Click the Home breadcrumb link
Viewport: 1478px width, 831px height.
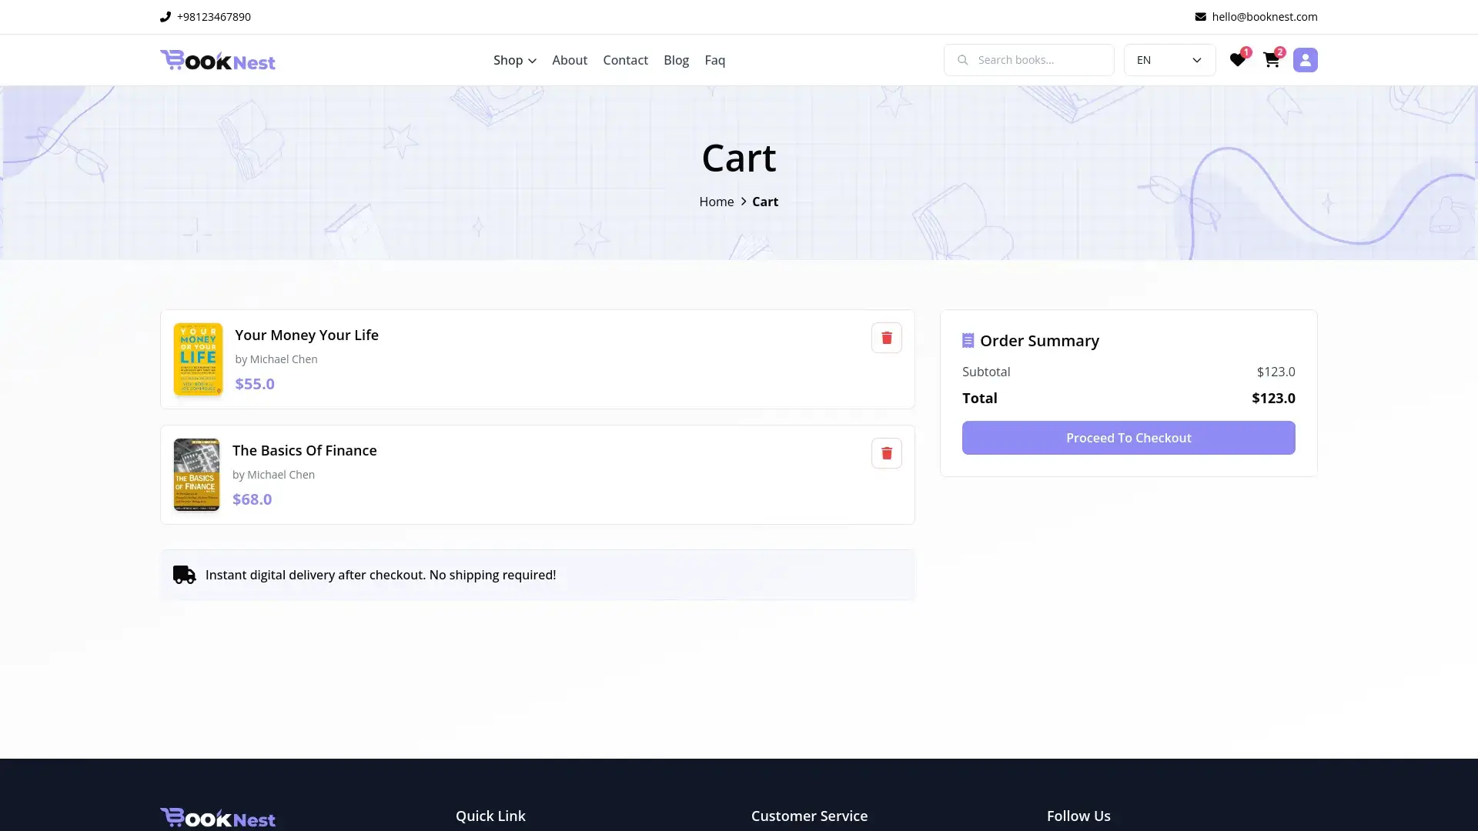click(716, 202)
